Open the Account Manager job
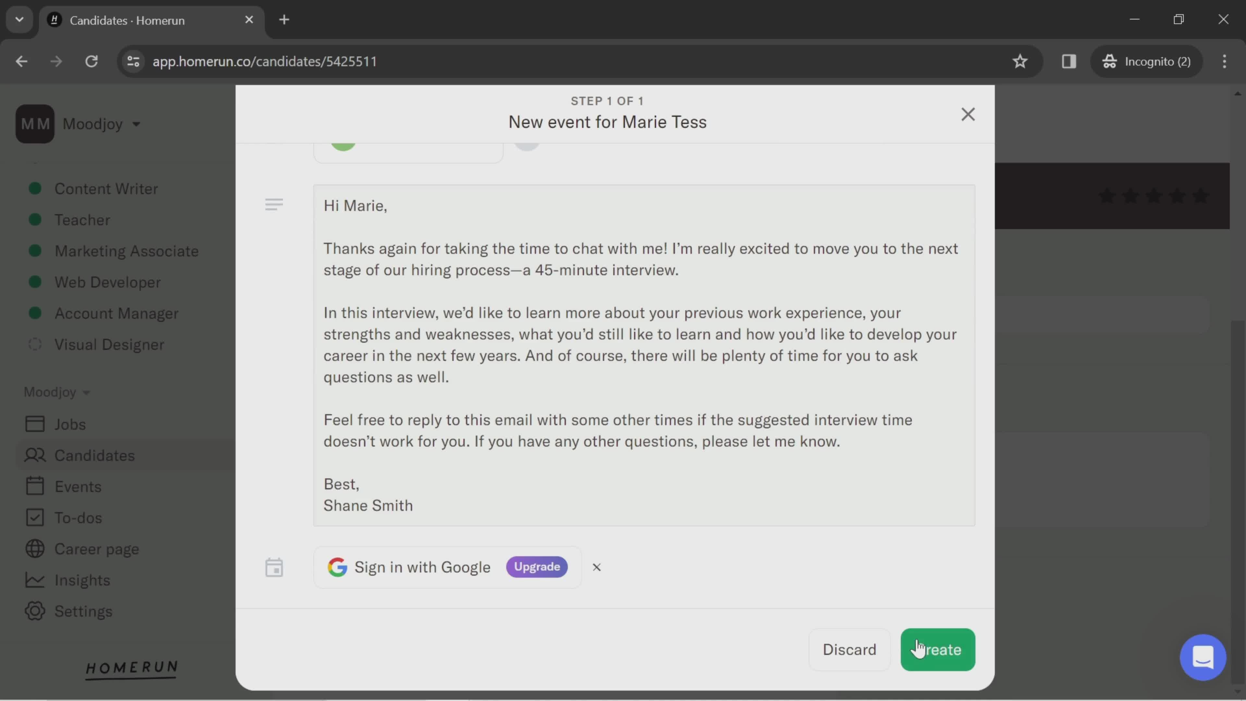This screenshot has width=1246, height=701. click(x=116, y=314)
